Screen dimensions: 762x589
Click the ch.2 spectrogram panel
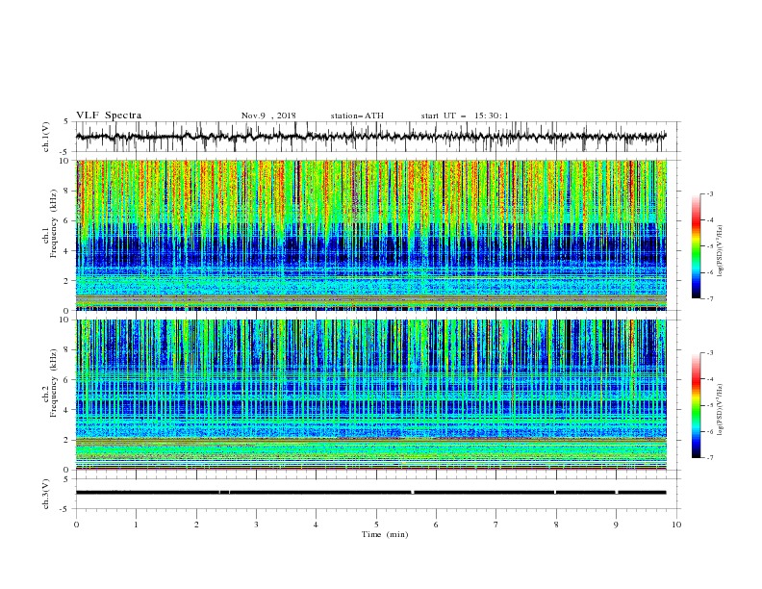point(370,395)
